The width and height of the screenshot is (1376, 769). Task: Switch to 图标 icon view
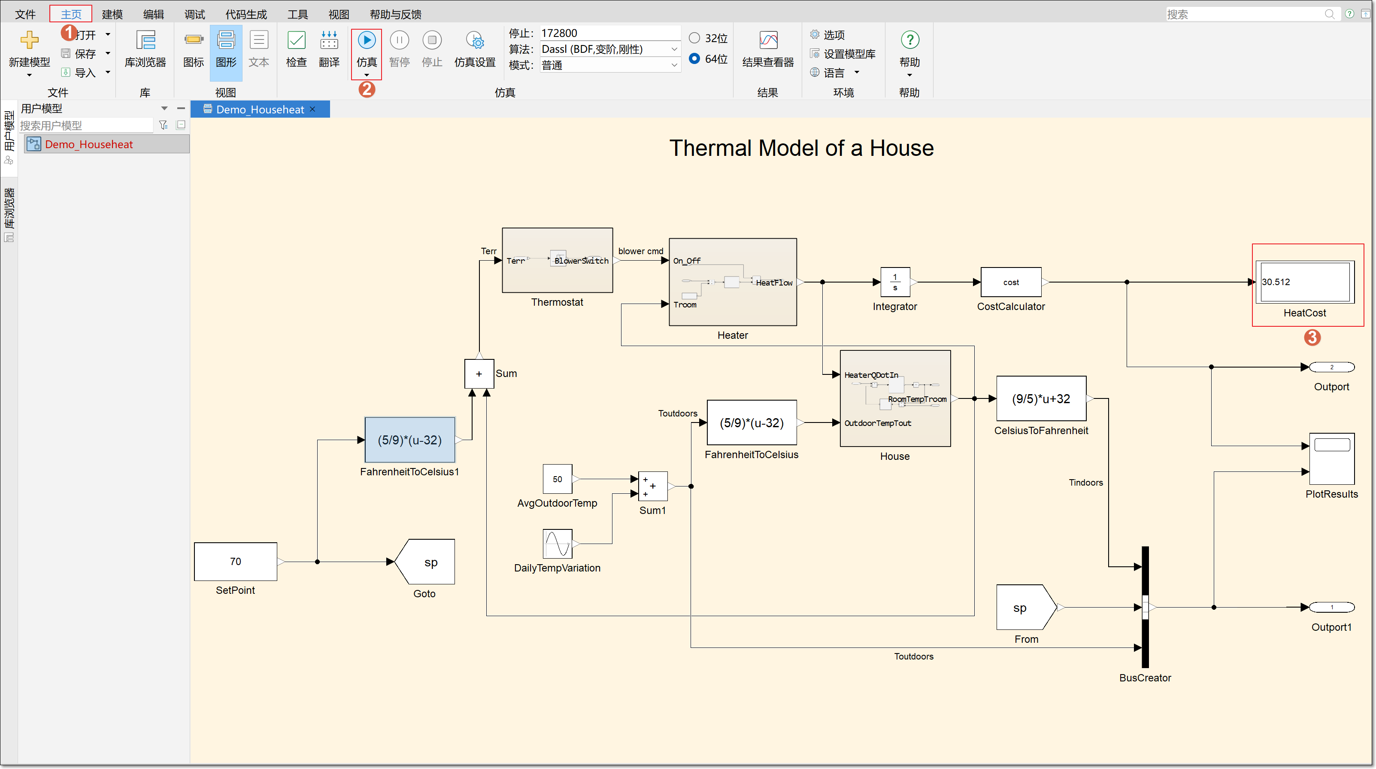coord(194,49)
